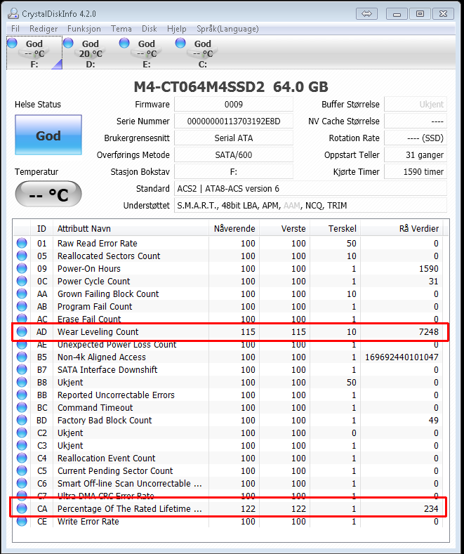Click the status orb for Power-On Hours
The image size is (464, 554).
coord(22,268)
